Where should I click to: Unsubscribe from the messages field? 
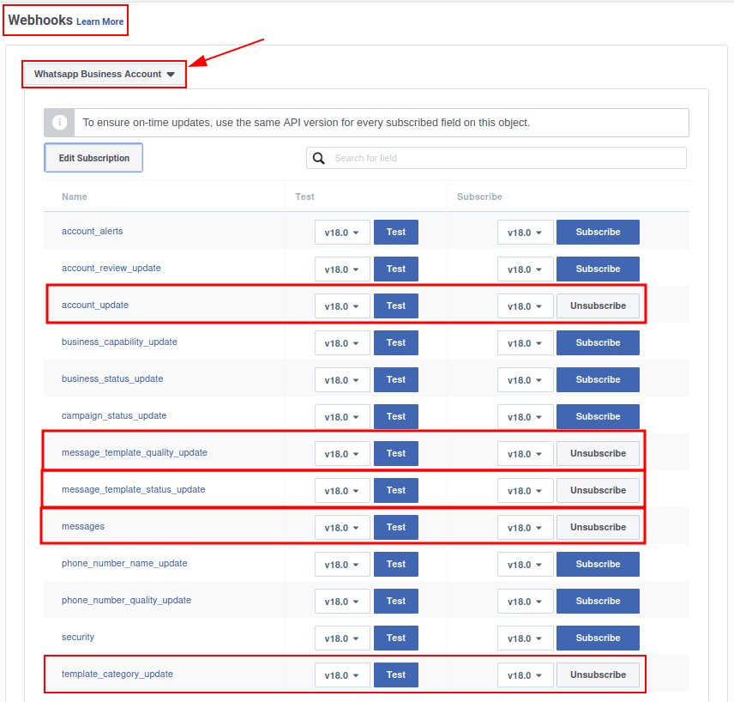598,527
